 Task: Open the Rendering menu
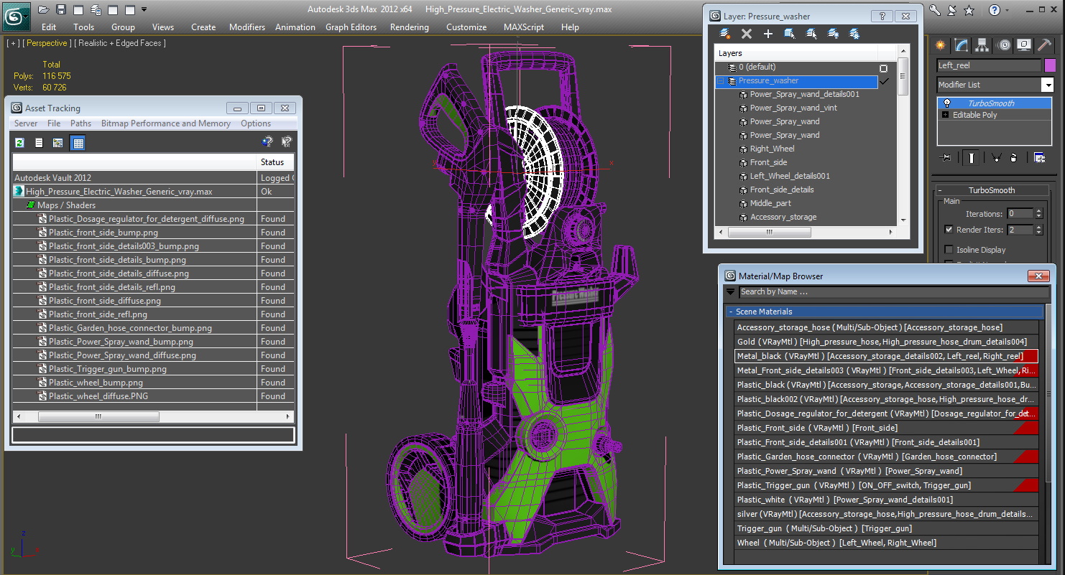pos(410,27)
